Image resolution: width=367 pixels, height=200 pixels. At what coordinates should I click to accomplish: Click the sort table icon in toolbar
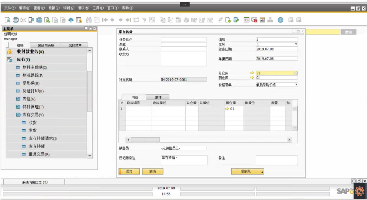point(152,20)
